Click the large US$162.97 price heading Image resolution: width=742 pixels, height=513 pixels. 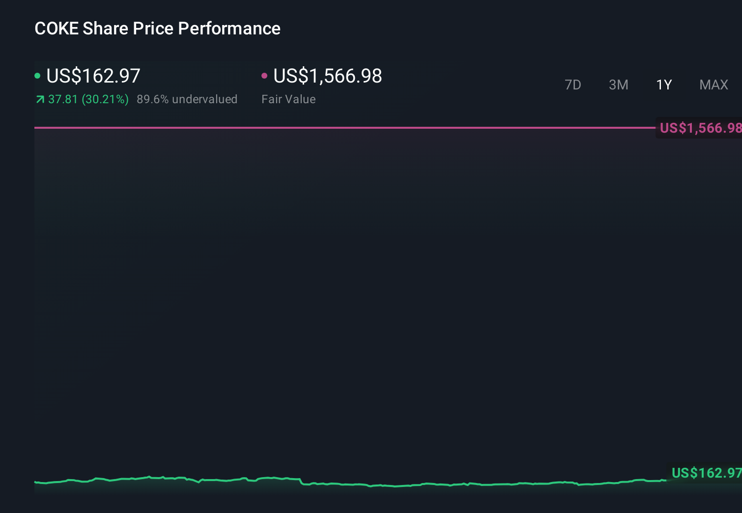click(x=93, y=76)
